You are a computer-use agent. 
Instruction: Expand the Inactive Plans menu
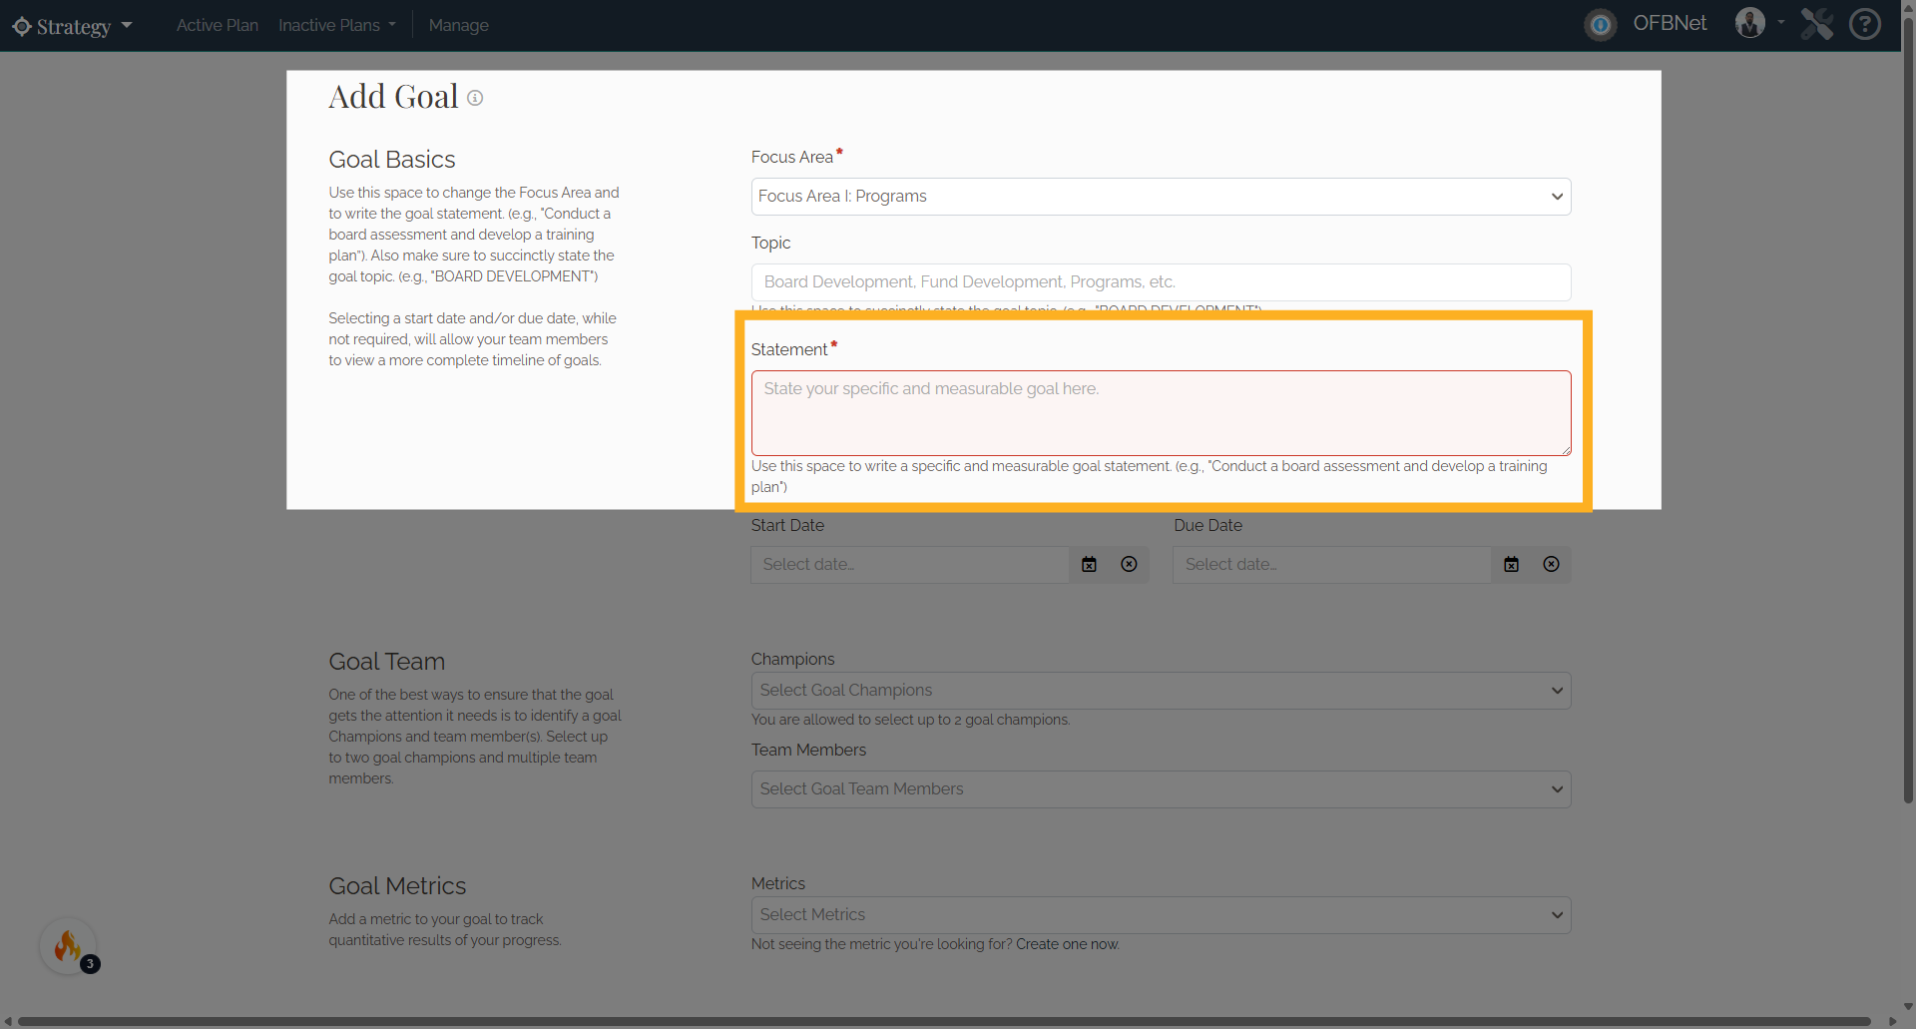click(x=337, y=25)
